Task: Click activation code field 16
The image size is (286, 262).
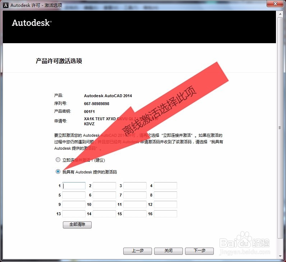Action: pyautogui.click(x=165, y=214)
